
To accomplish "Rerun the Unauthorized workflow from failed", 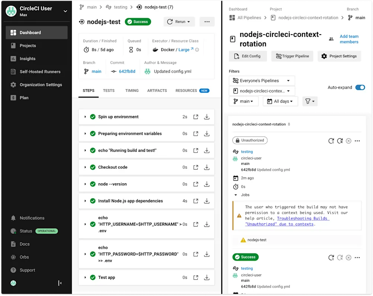I will 340,141.
